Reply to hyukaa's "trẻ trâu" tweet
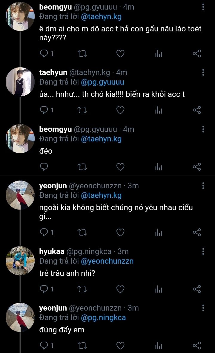 point(44,289)
